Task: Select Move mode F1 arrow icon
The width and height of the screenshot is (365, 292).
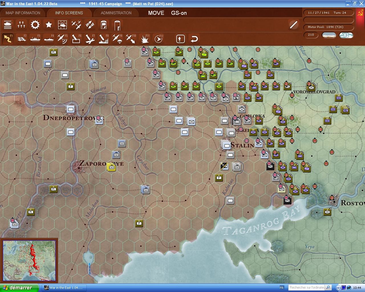Action: (8, 39)
